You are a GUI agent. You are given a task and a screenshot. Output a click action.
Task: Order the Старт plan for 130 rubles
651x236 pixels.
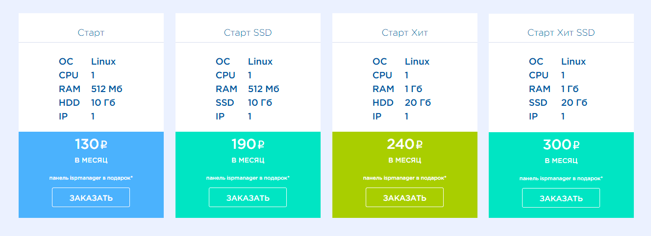click(91, 197)
